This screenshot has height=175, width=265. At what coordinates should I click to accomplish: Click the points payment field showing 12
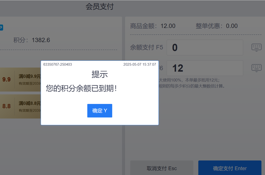[x=205, y=68]
